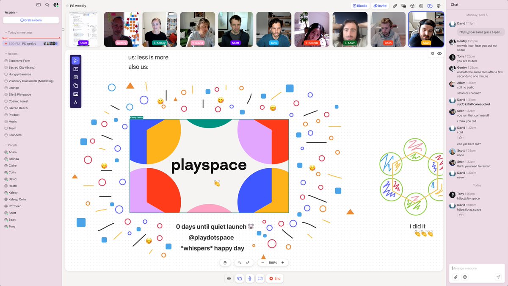Zoom out with the minus button

[x=263, y=263]
